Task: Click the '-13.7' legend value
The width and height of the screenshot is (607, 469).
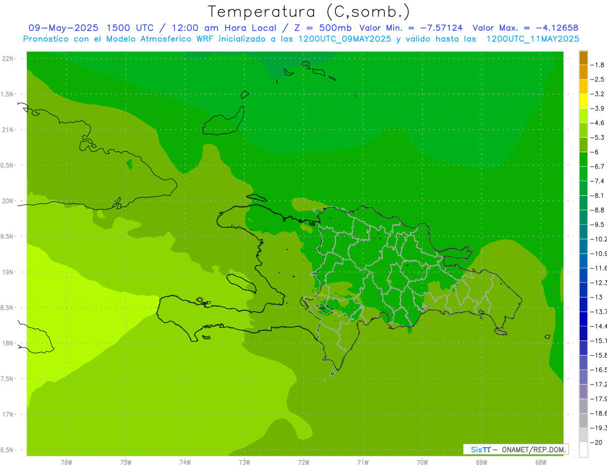Action: (x=599, y=312)
